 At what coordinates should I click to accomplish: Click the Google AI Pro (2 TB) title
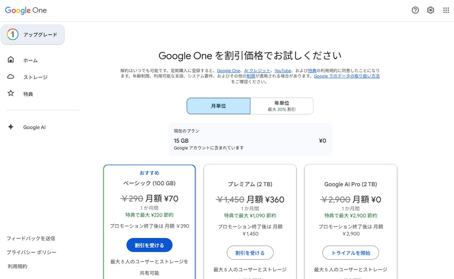(x=351, y=184)
